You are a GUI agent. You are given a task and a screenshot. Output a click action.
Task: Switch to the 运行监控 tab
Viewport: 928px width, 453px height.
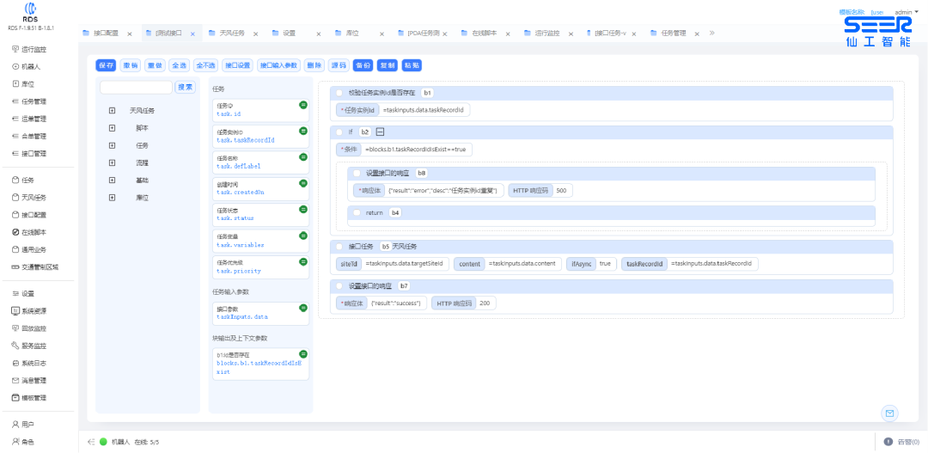pos(540,33)
